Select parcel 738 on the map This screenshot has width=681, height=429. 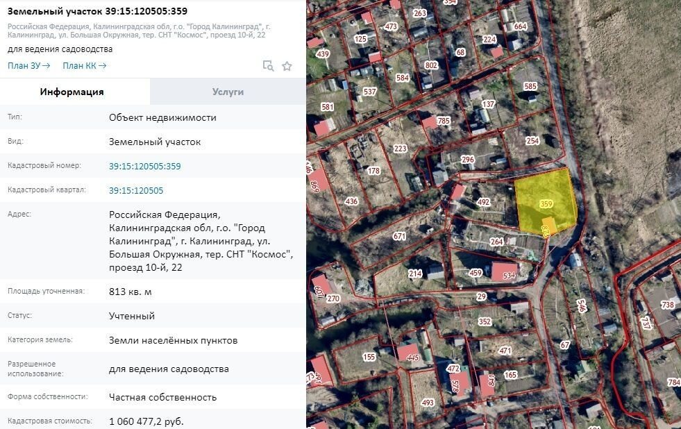668,305
